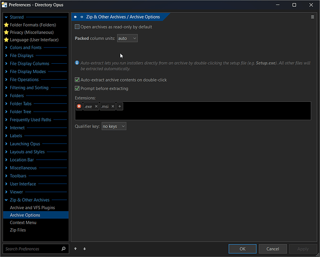Click the .exe extension tag text

[88, 106]
